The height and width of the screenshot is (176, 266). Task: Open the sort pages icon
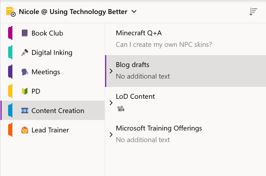(253, 12)
